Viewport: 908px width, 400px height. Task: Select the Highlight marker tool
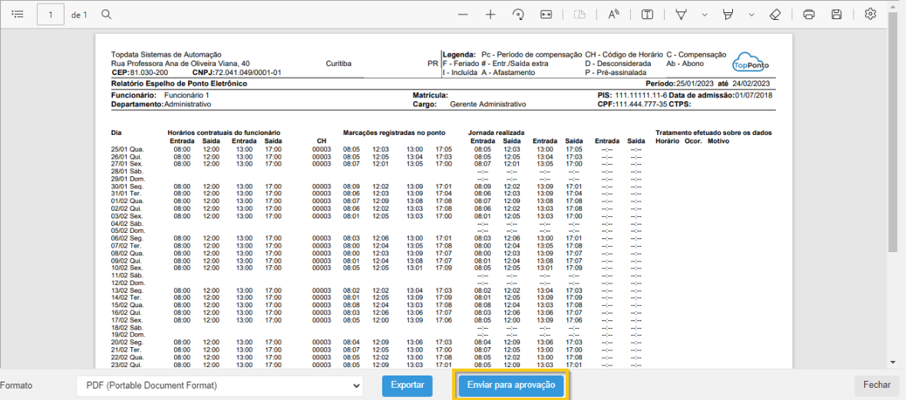point(728,15)
